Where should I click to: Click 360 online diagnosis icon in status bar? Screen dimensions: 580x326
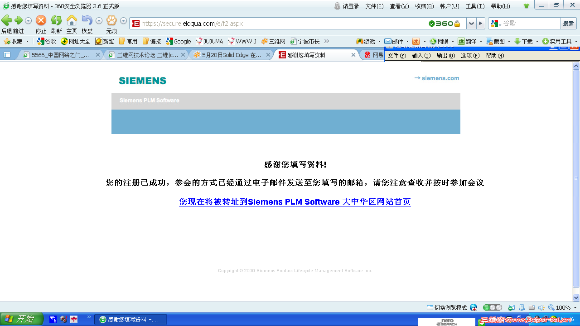pyautogui.click(x=474, y=307)
